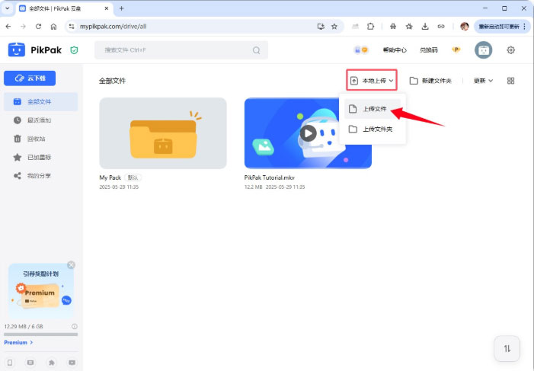Screen dimensions: 534x371
Task: Open the 兑换码 link
Action: [428, 50]
